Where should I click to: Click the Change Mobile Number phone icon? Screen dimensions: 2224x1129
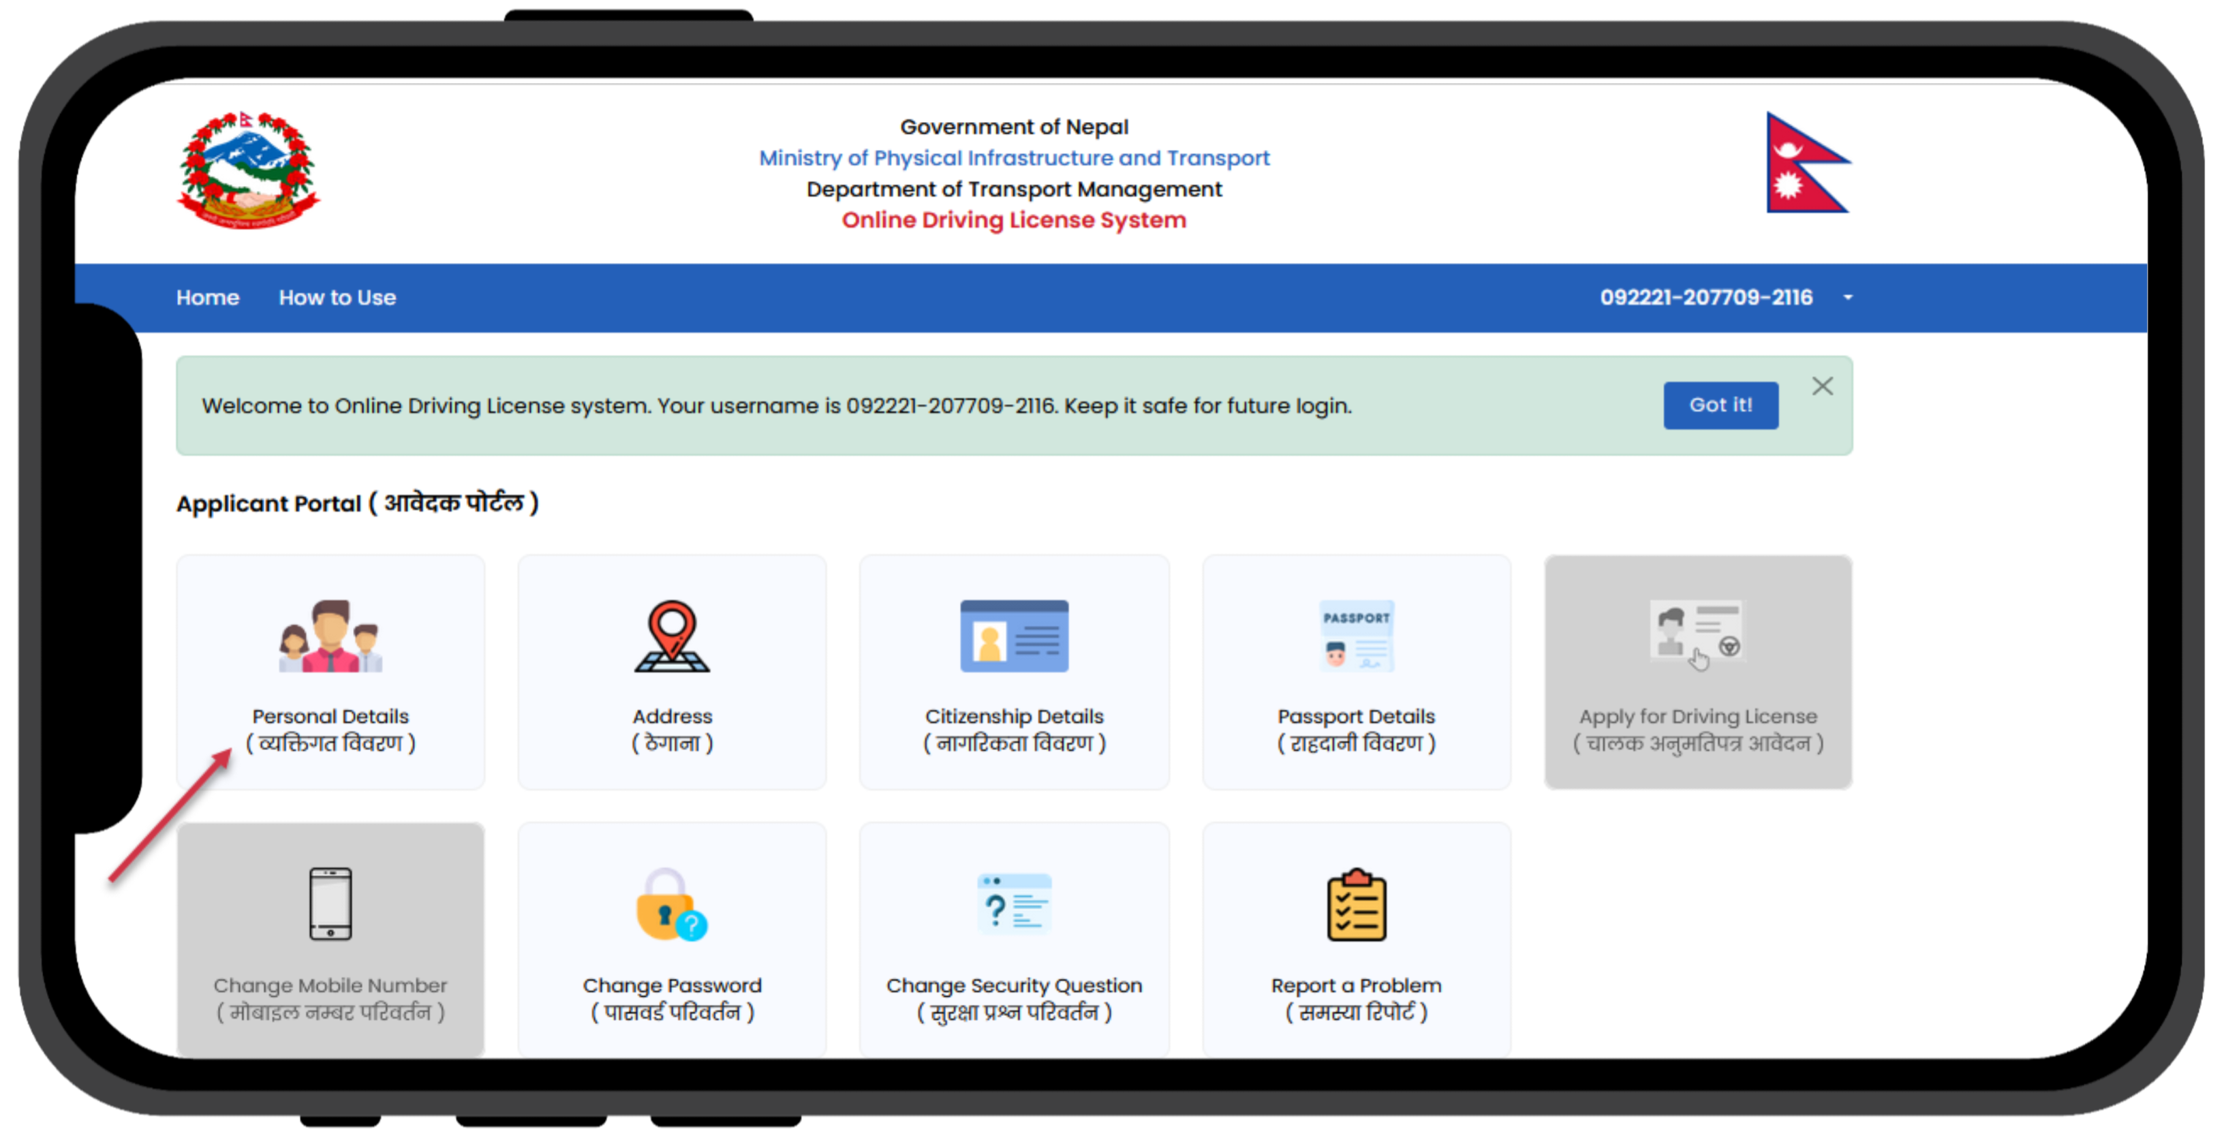point(330,903)
